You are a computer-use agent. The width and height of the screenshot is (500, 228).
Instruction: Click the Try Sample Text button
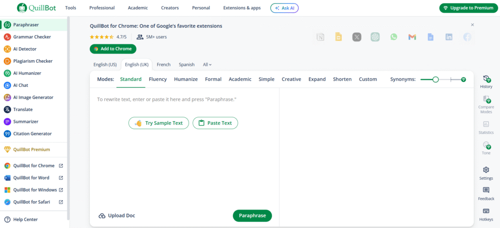pos(159,123)
